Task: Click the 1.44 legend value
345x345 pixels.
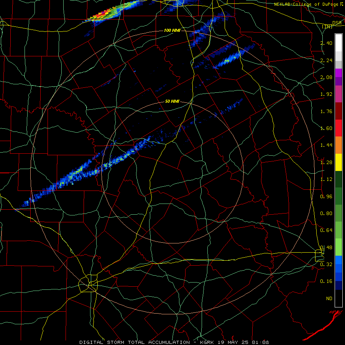Action: [326, 145]
